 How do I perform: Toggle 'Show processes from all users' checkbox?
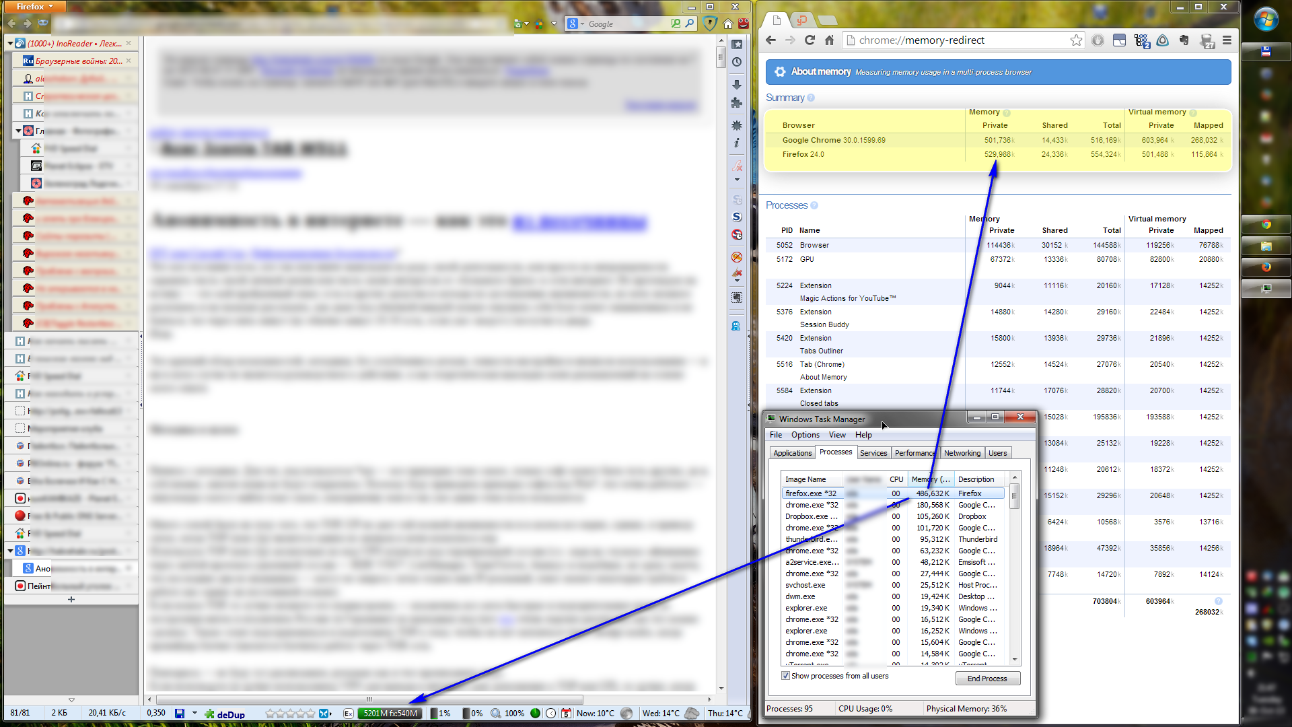[x=785, y=676]
